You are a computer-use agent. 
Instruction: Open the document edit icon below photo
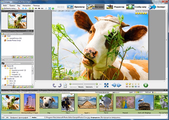[x=65, y=85]
